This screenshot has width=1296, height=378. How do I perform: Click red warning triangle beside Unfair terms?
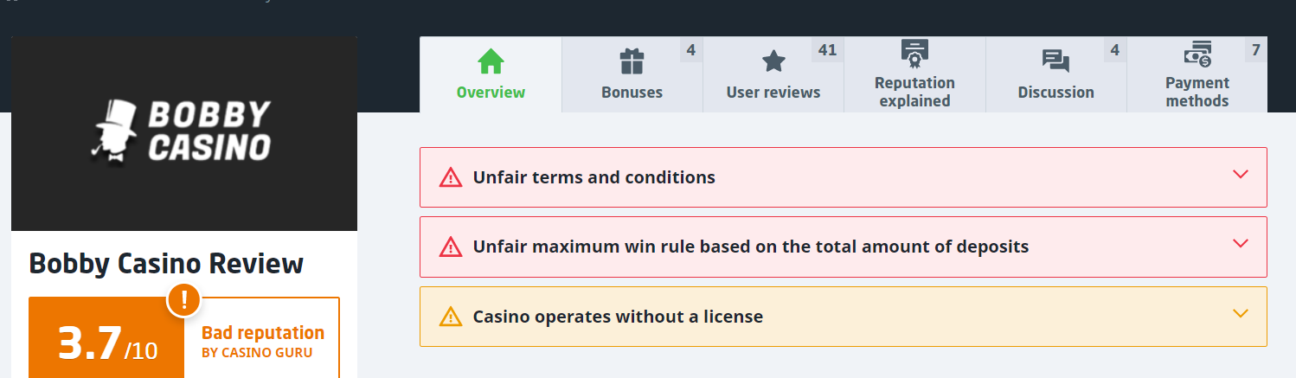pos(451,177)
